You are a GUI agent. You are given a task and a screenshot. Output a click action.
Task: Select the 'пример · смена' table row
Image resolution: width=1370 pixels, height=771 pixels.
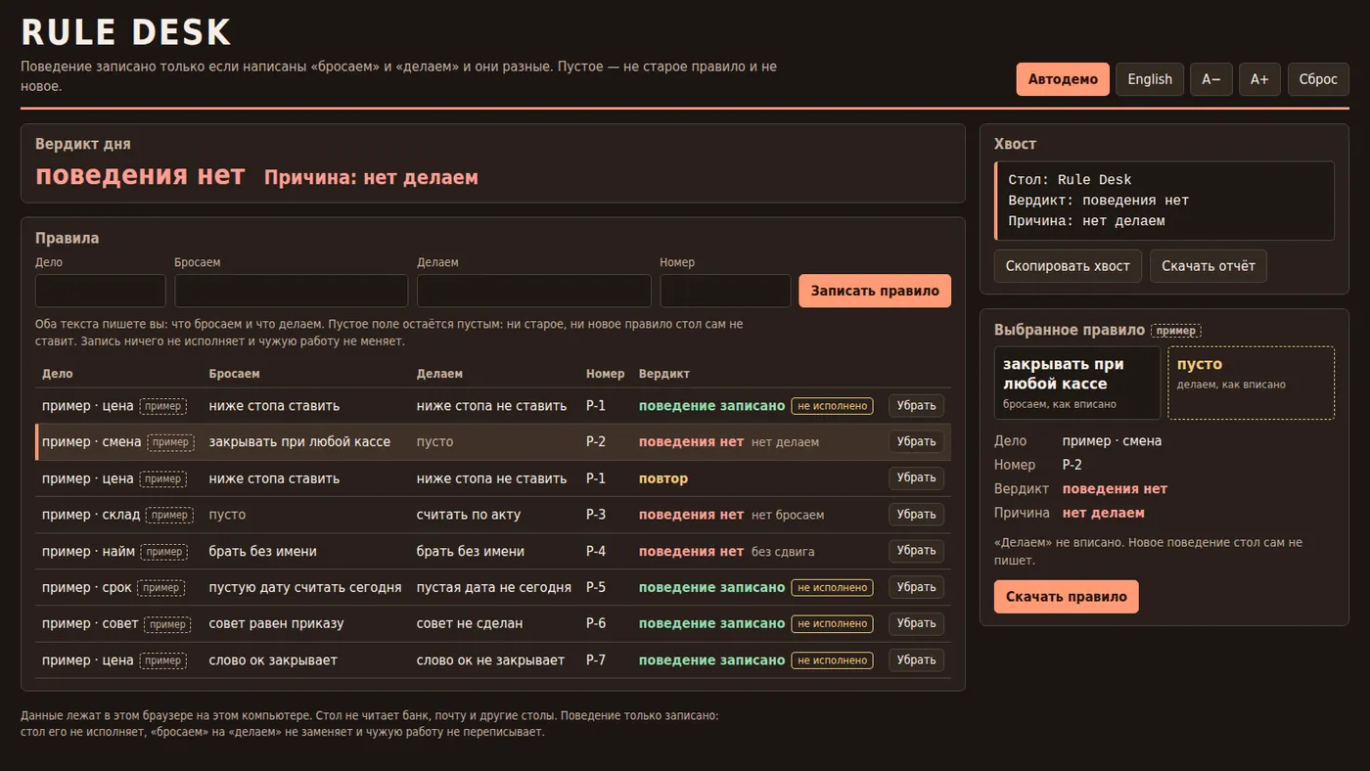point(493,441)
